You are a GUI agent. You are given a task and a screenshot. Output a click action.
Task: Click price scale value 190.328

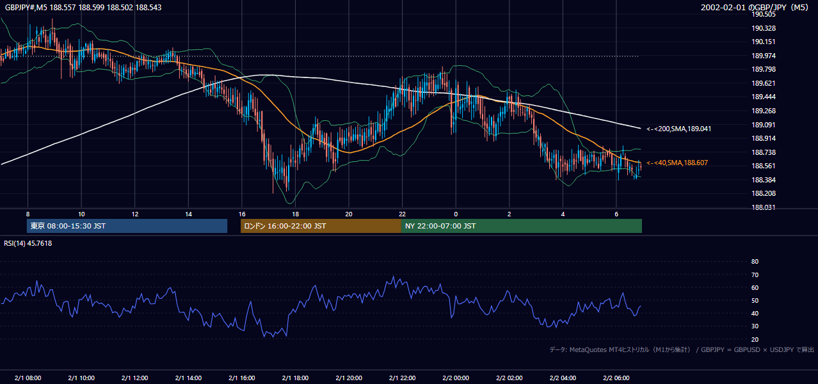[764, 28]
